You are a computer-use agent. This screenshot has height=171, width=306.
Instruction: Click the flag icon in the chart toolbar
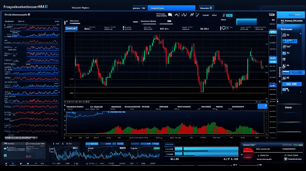point(170,14)
